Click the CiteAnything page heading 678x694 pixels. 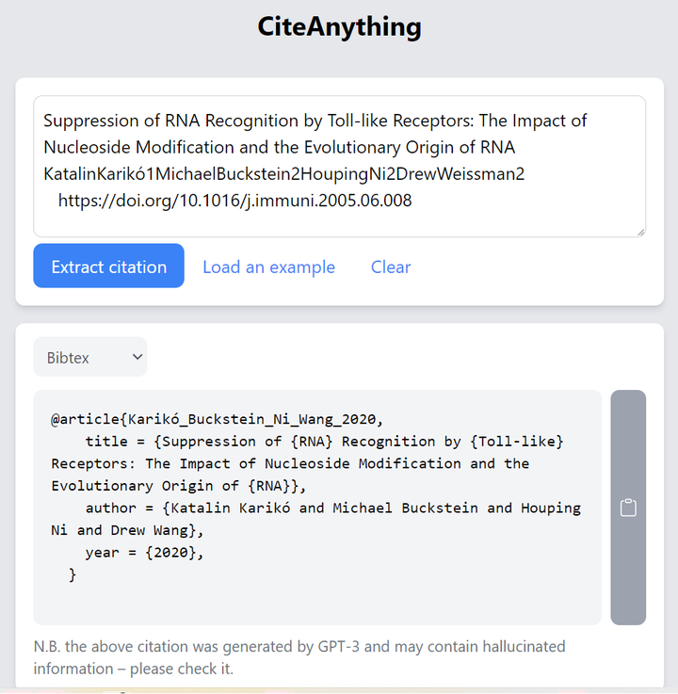point(339,26)
